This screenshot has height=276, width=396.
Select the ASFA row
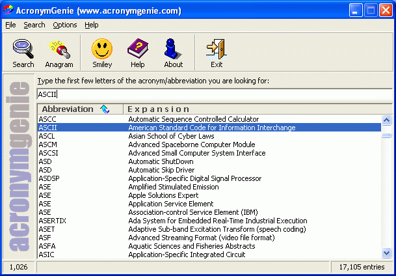[x=209, y=246]
